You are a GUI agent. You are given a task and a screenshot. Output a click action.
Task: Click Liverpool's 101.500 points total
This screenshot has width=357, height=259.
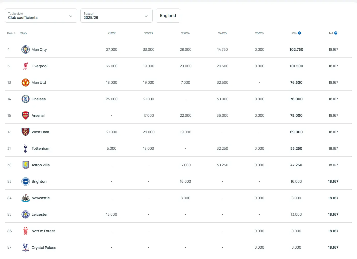[x=296, y=66]
